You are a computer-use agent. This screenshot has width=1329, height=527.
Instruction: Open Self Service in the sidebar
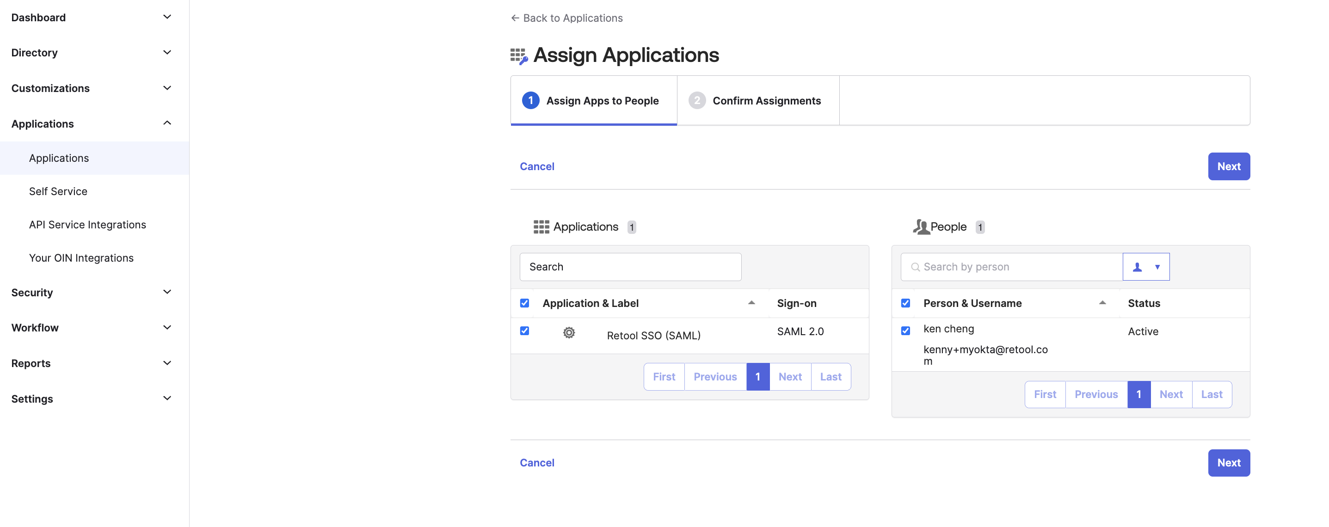point(58,191)
